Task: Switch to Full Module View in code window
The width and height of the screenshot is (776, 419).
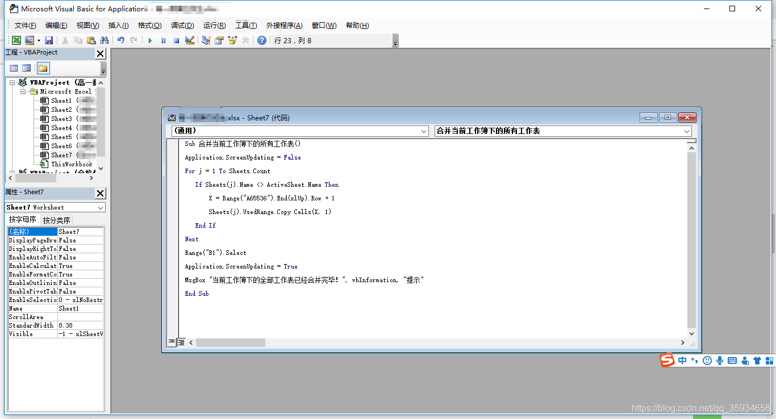Action: (181, 342)
